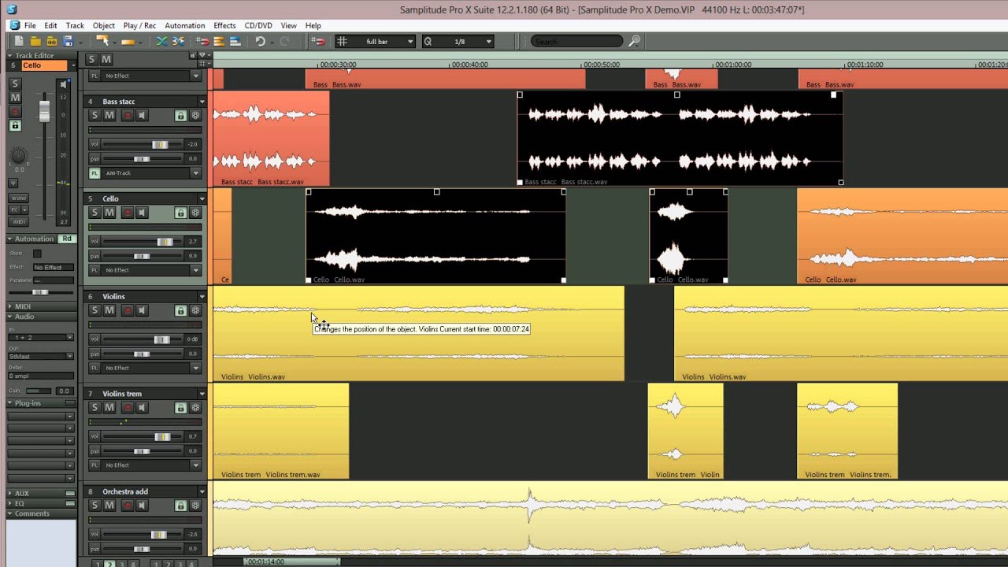This screenshot has width=1008, height=567.
Task: Toggle monitoring speaker on Bass stacc track
Action: pos(143,116)
